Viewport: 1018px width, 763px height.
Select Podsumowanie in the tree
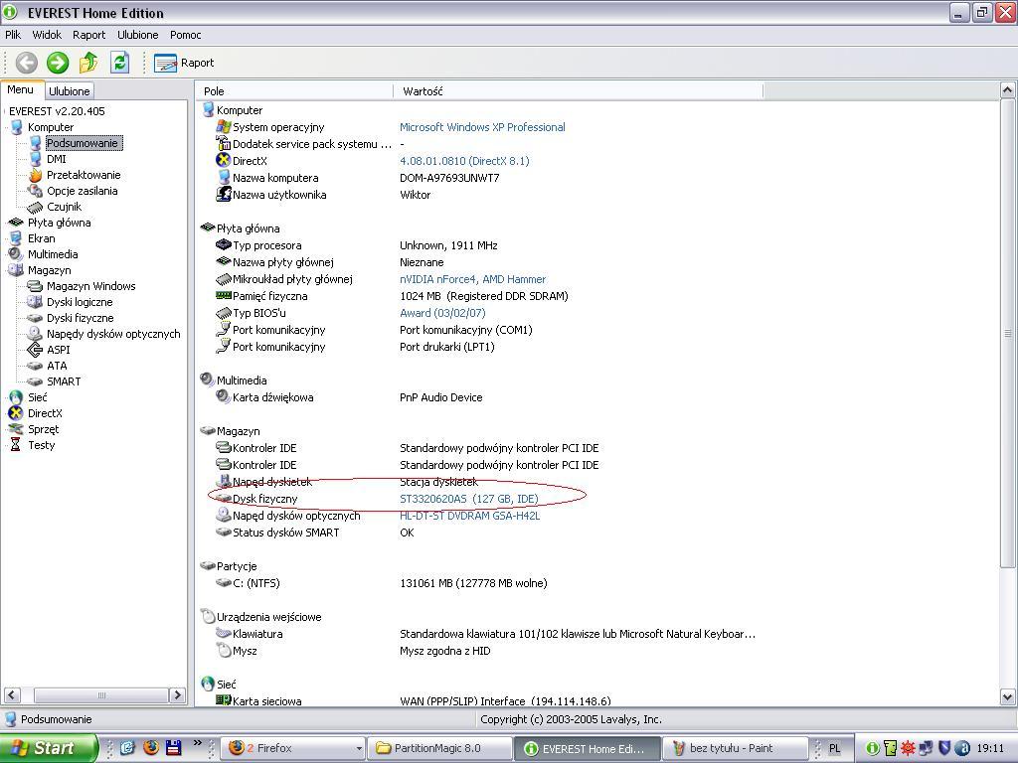[x=83, y=143]
